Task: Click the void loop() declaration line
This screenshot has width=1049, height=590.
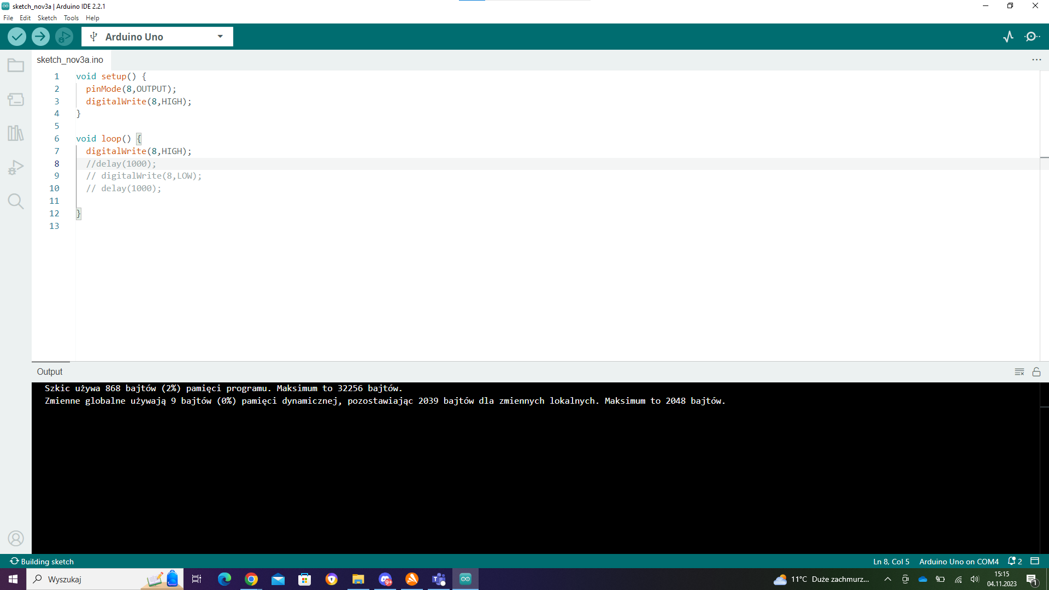Action: point(109,139)
